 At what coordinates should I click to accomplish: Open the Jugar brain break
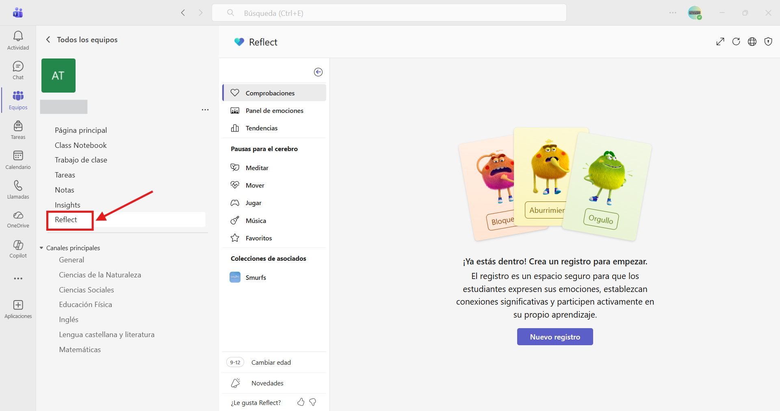(274, 203)
